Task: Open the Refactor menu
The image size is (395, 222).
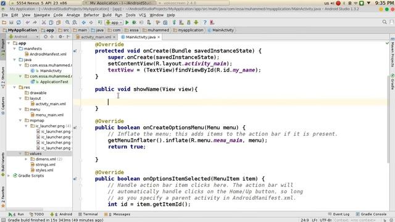Action: tap(91, 15)
